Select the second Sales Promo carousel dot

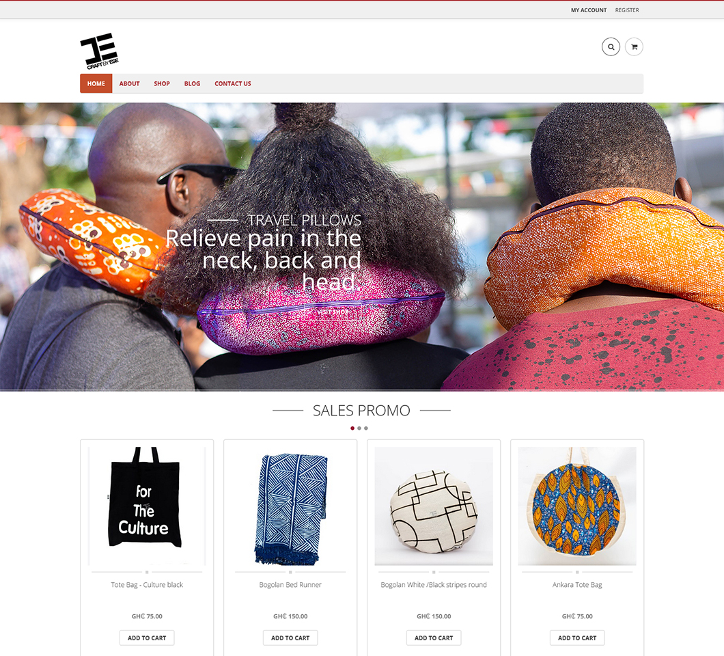tap(359, 428)
